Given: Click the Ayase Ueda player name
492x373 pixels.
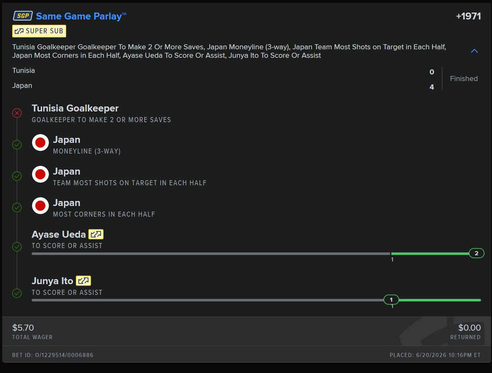Looking at the screenshot, I should [59, 234].
